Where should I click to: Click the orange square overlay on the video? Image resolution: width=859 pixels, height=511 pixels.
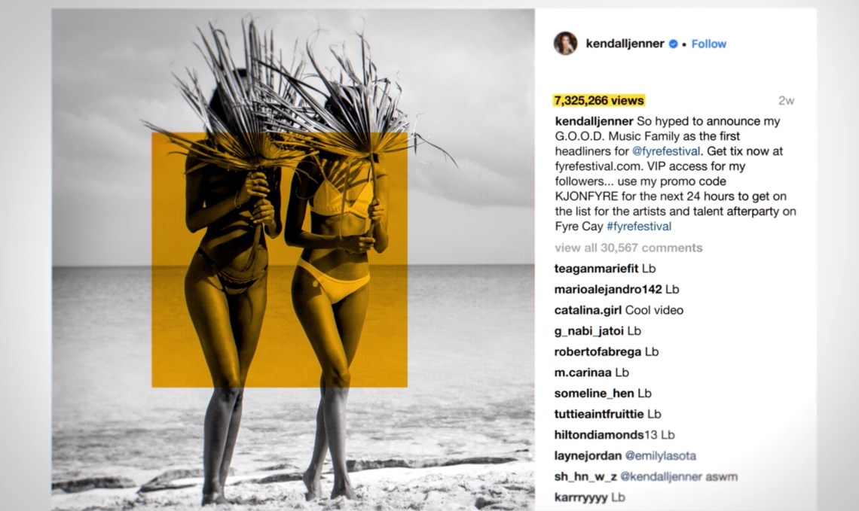point(280,260)
